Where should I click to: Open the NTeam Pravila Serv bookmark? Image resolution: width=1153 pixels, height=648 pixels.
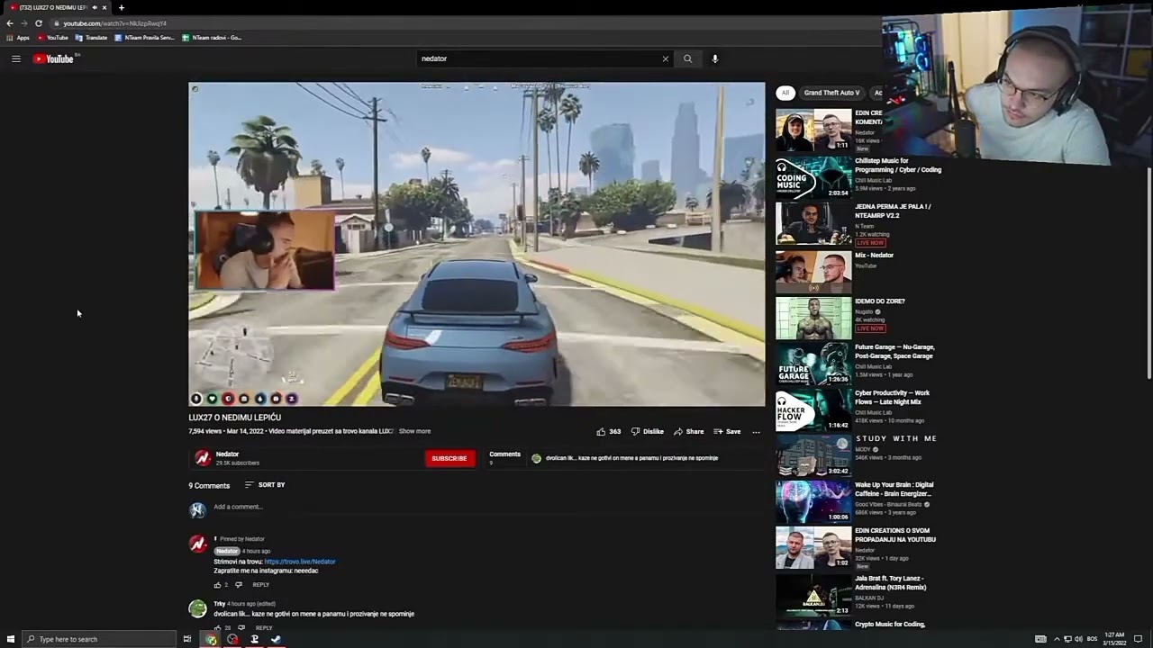click(145, 38)
